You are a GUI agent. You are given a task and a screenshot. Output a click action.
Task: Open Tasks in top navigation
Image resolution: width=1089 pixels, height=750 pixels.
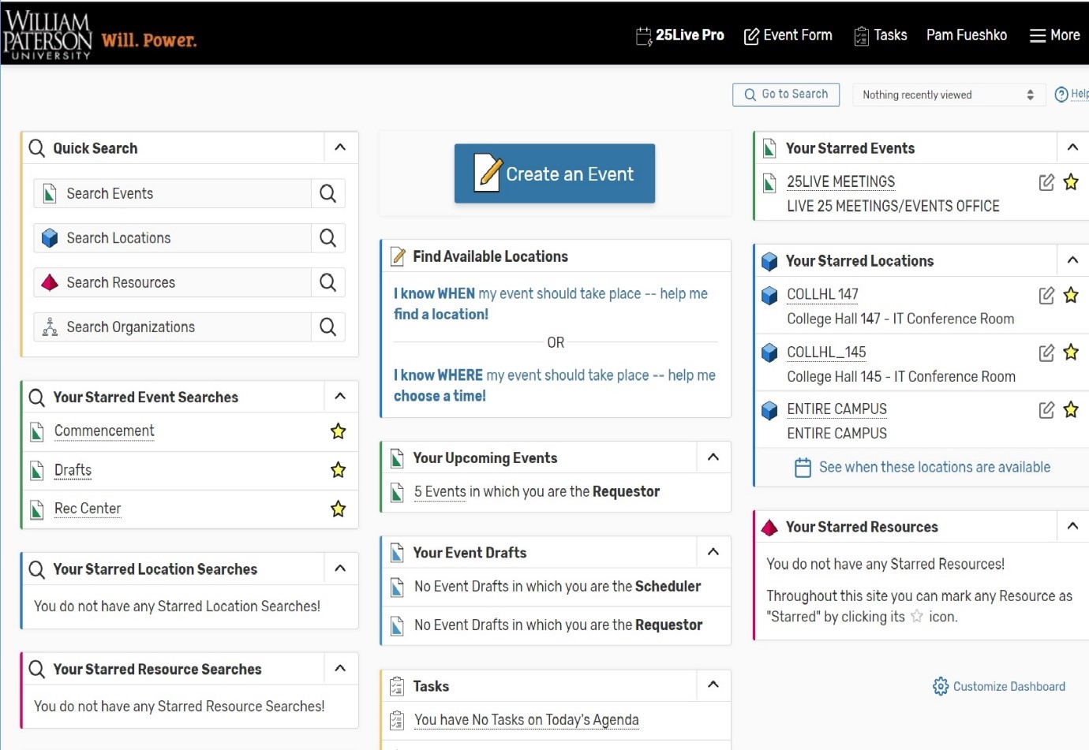881,35
